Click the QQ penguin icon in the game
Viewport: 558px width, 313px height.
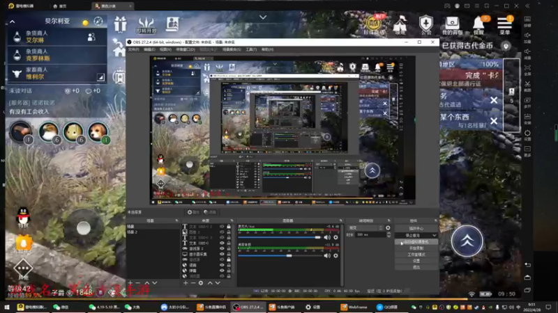(23, 215)
